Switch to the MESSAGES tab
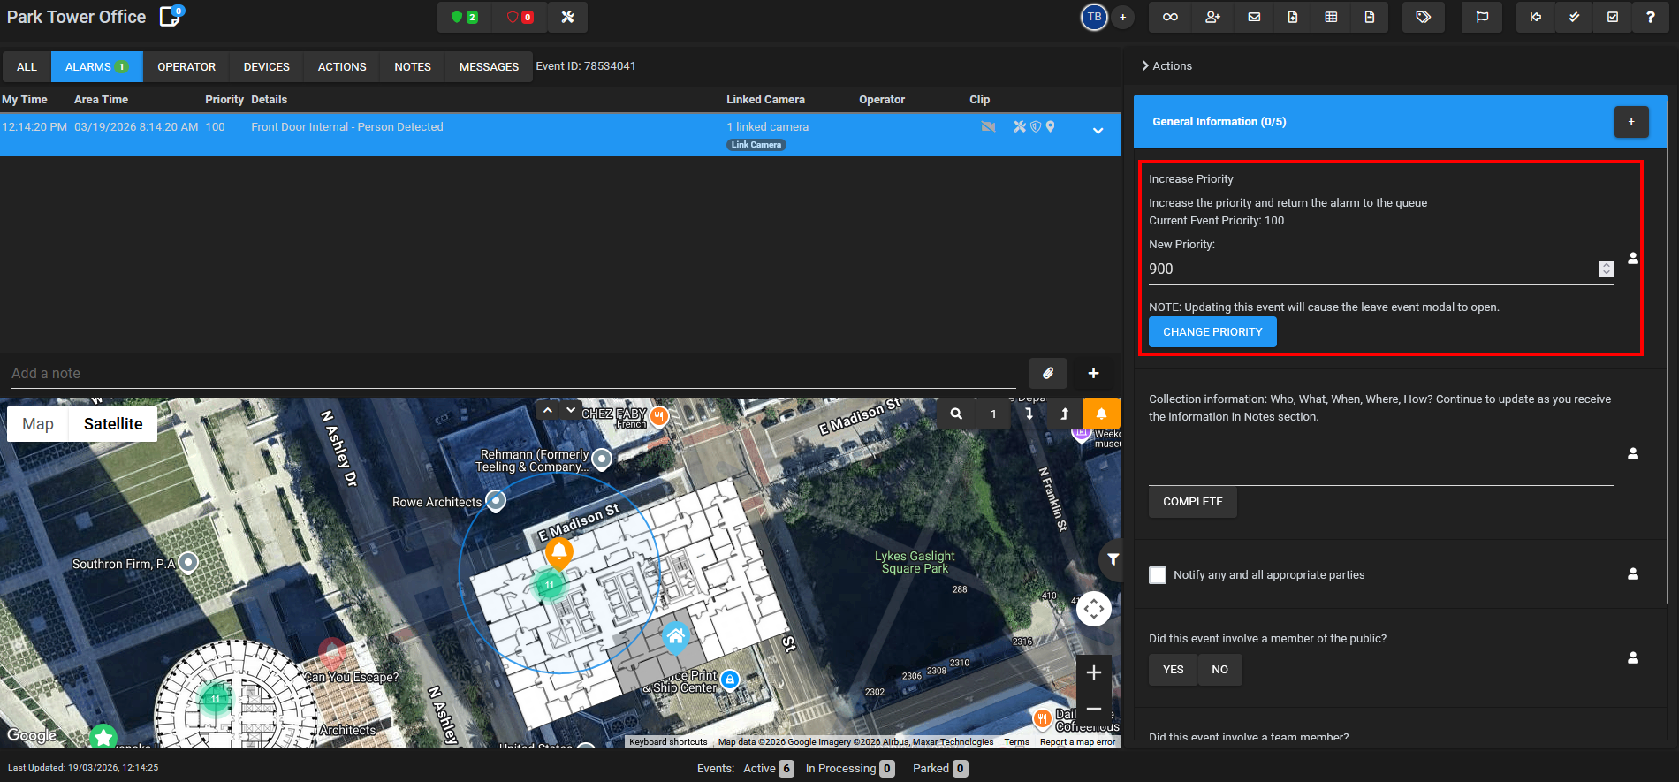The height and width of the screenshot is (782, 1679). pos(489,67)
